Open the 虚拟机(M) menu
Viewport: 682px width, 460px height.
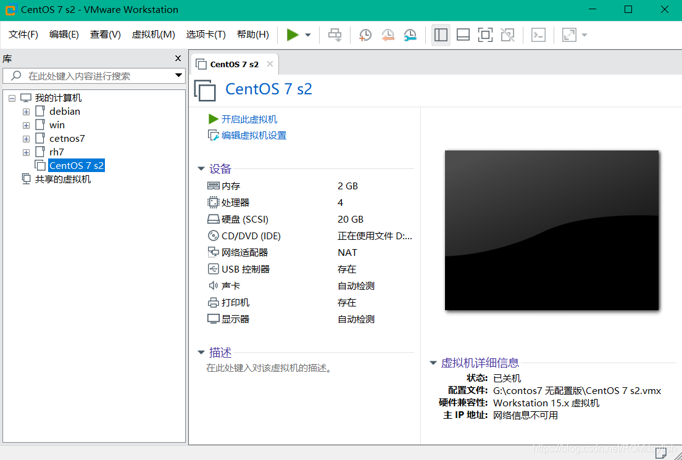click(153, 35)
